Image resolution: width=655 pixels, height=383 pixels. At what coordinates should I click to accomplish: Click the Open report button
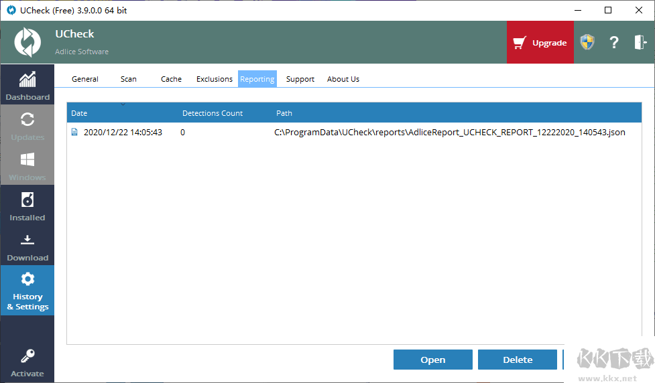pos(433,360)
